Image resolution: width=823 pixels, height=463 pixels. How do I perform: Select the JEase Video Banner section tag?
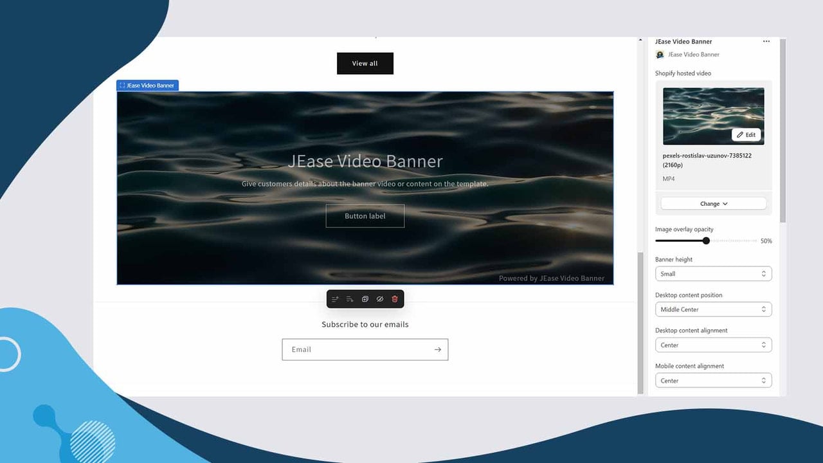pos(147,86)
